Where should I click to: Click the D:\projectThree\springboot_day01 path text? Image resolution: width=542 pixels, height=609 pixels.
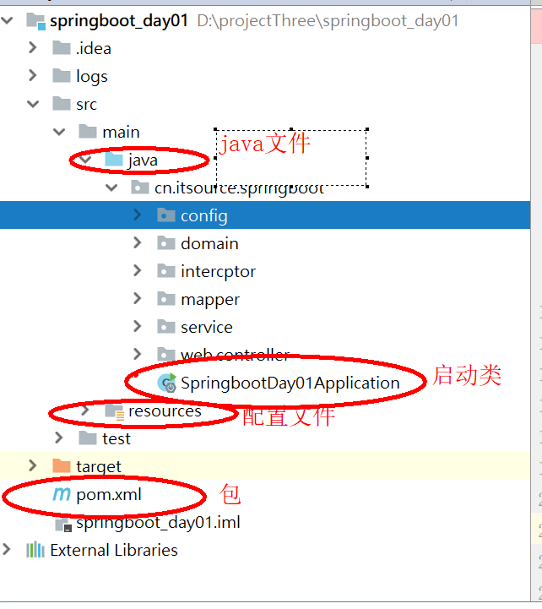[328, 21]
